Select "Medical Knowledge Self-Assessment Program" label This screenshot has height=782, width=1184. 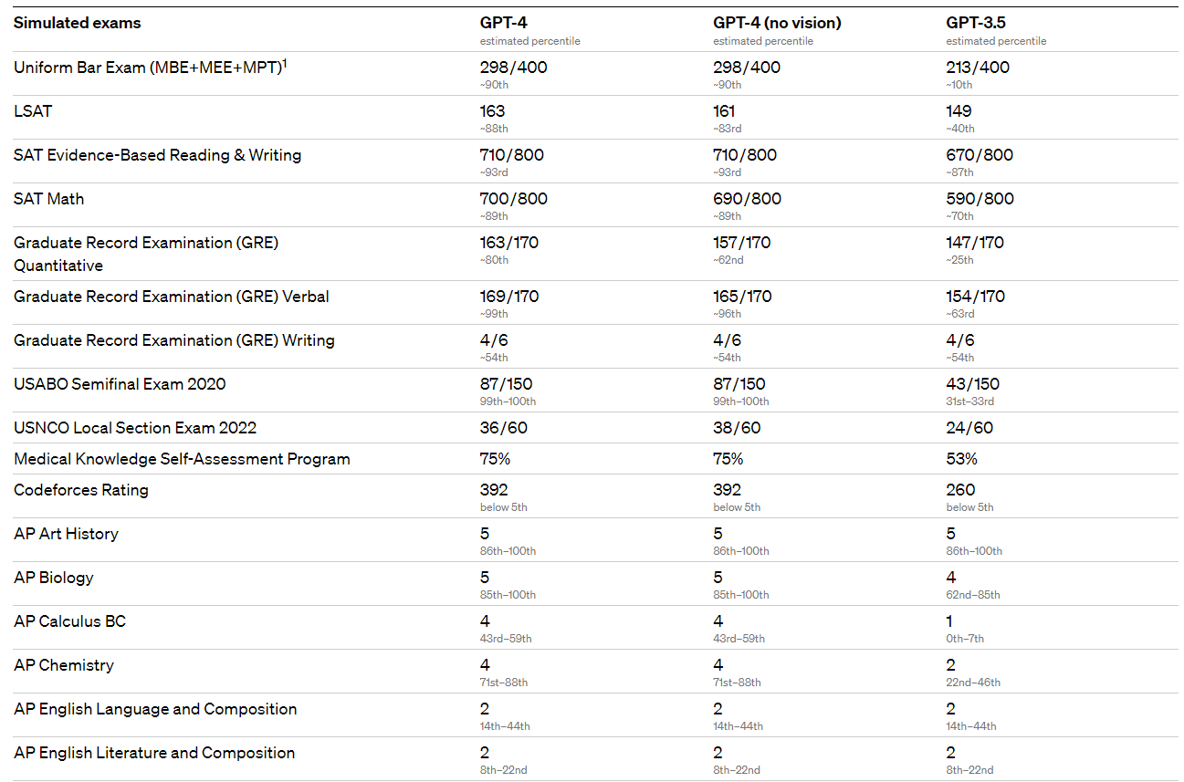coord(182,459)
